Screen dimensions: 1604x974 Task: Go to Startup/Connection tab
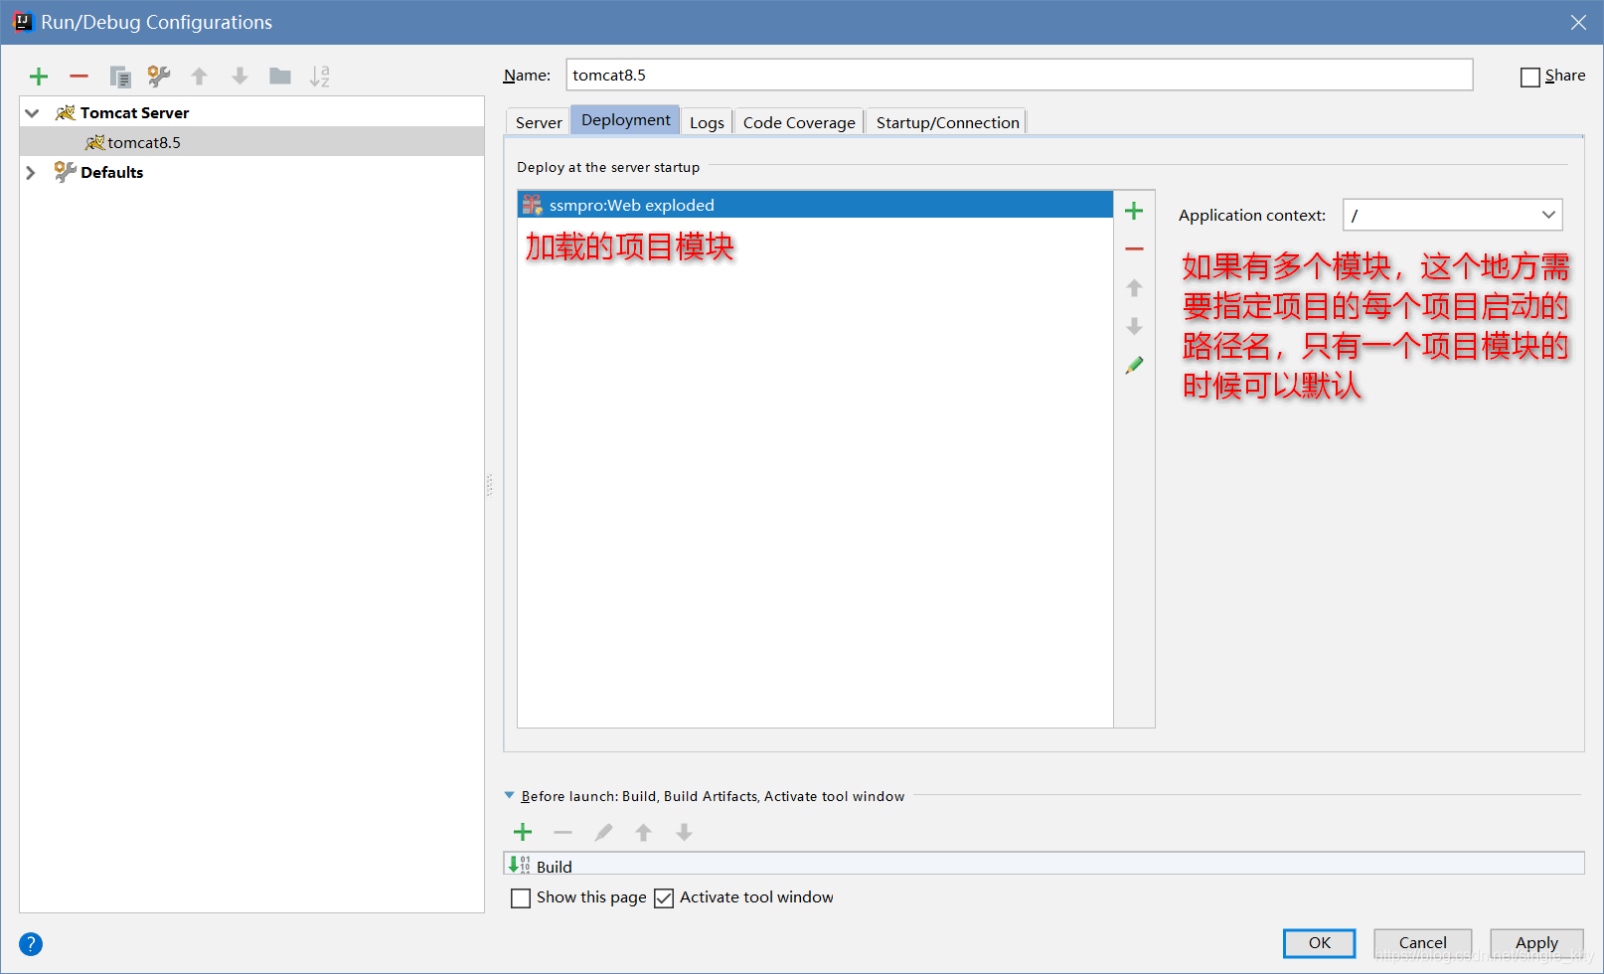pyautogui.click(x=947, y=122)
